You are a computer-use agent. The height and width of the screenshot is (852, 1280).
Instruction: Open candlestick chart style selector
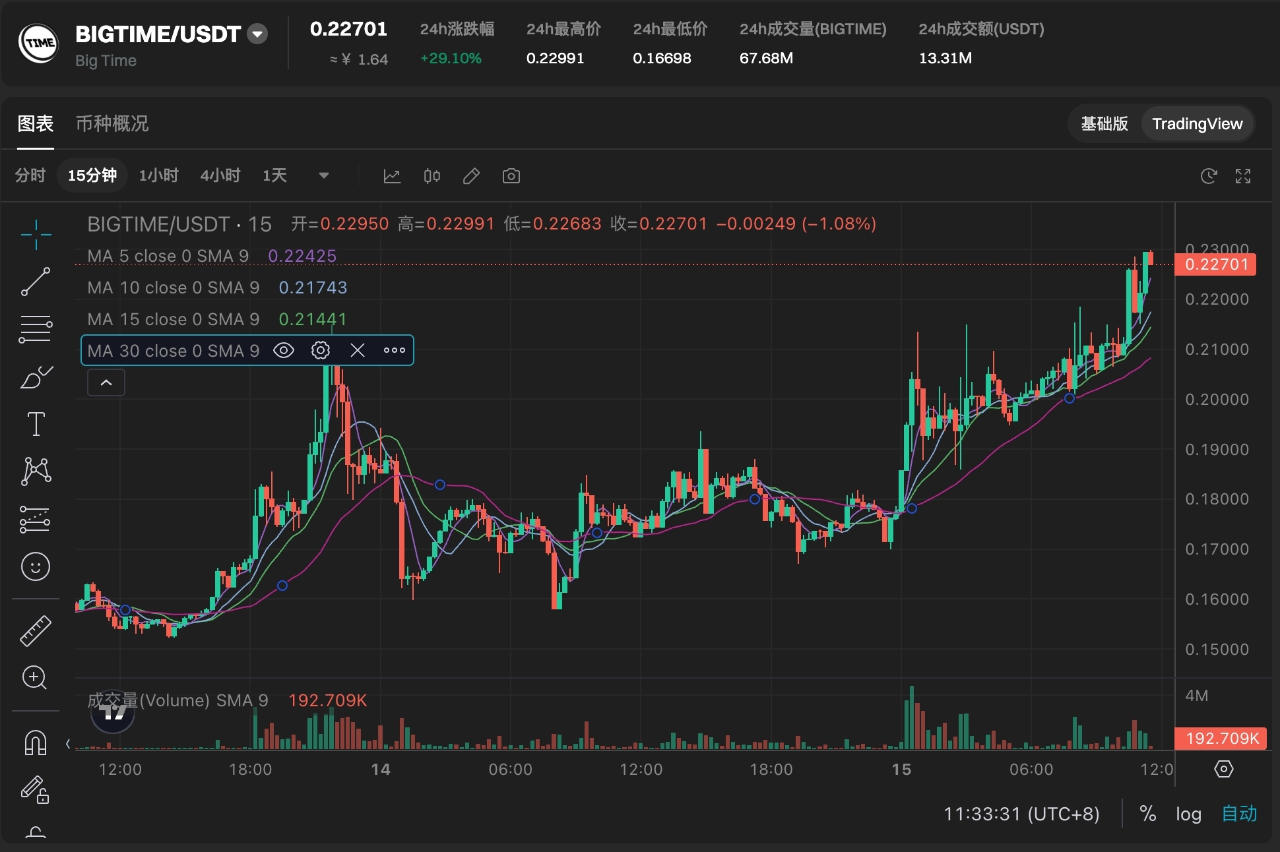[x=432, y=176]
